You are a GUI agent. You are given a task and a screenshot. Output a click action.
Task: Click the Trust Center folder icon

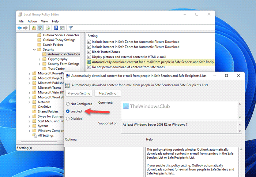coord(44,69)
